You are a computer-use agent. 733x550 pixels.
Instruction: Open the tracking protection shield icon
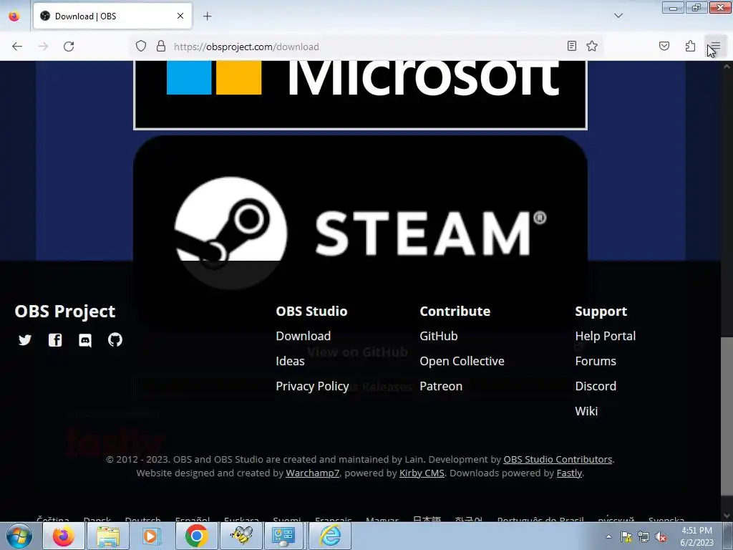coord(141,47)
